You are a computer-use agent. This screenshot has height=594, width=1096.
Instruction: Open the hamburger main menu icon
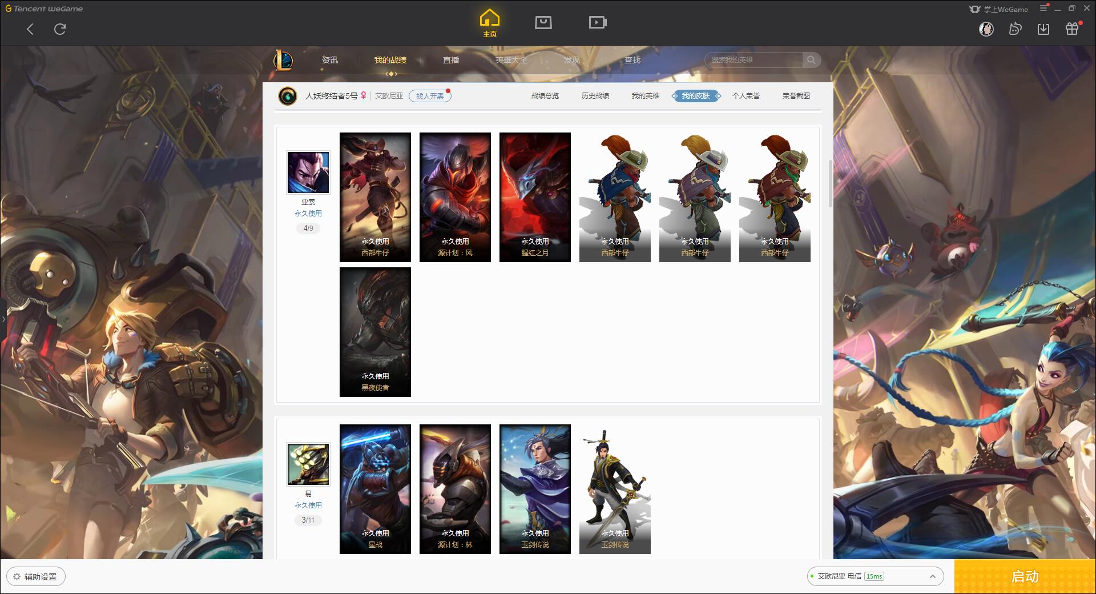click(1043, 8)
